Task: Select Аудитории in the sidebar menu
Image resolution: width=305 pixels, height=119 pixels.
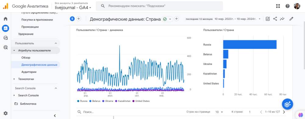Action: tap(29, 72)
